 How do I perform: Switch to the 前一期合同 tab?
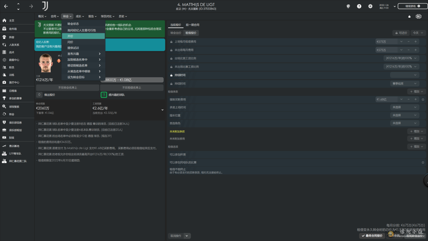tap(192, 25)
